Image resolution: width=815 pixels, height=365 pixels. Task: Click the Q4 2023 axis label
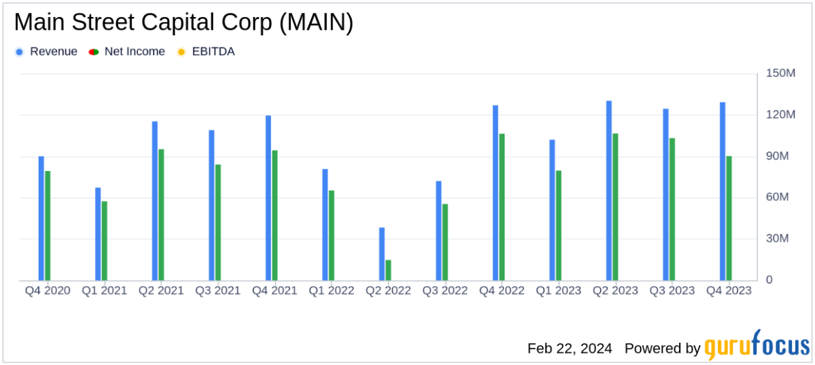[728, 290]
